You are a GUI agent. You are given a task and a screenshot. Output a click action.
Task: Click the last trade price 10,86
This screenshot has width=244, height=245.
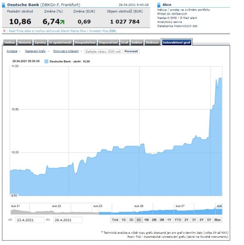[20, 22]
